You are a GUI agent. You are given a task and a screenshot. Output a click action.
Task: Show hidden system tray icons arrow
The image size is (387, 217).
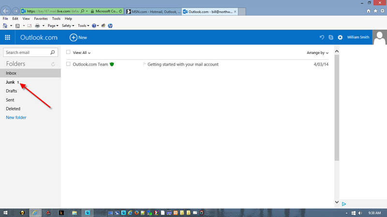[346, 213]
